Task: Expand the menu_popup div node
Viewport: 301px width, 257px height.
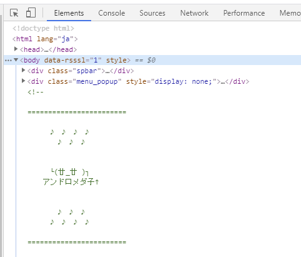Action: coord(24,81)
